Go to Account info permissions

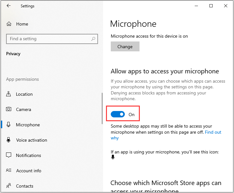(x=28, y=171)
